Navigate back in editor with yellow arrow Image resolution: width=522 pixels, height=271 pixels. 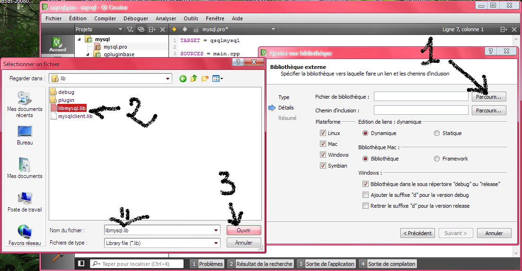point(174,29)
